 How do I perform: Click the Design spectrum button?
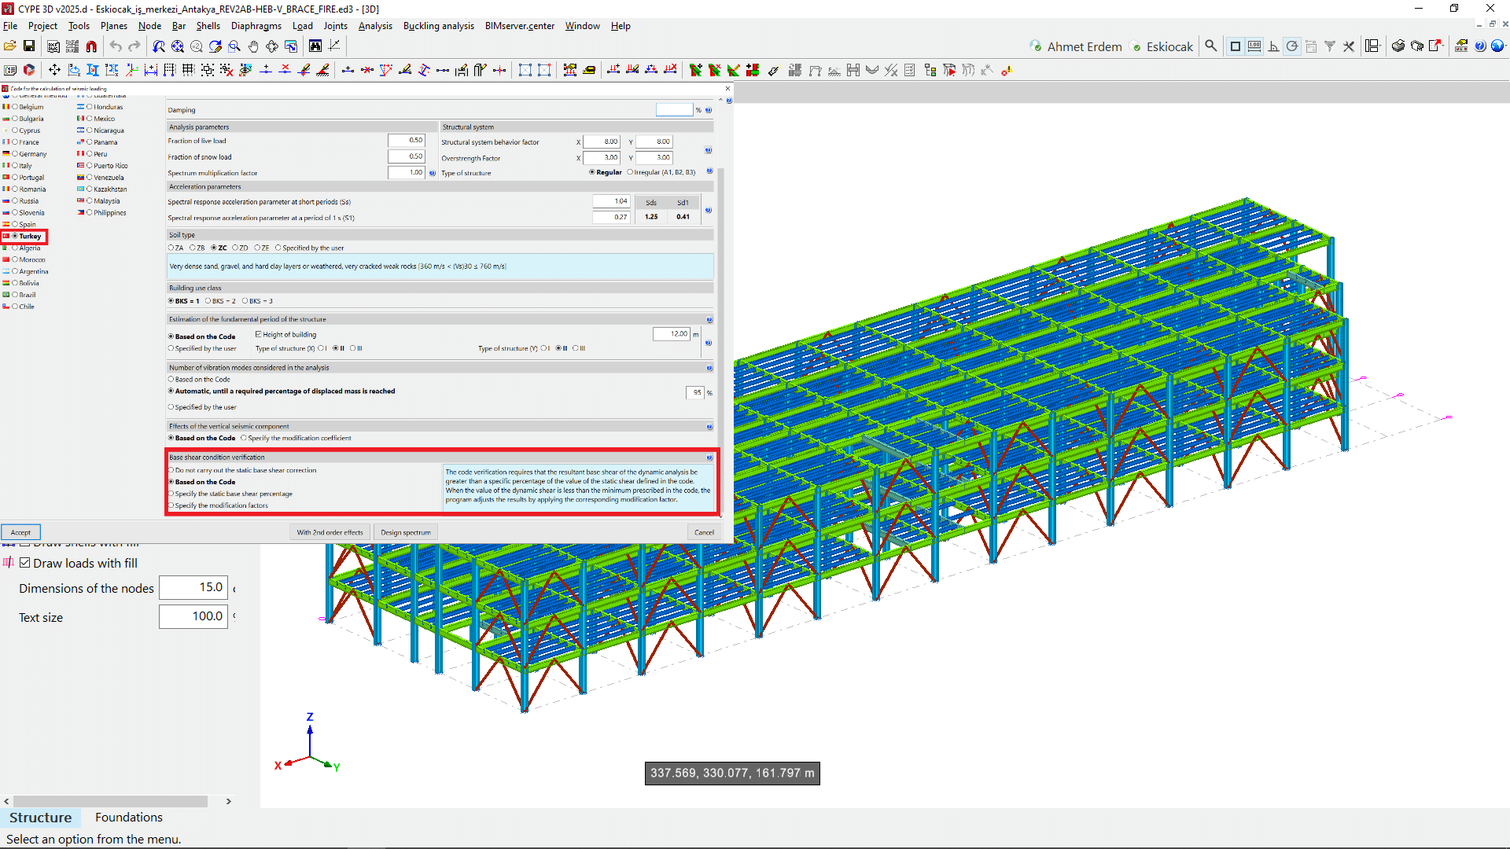pos(405,532)
